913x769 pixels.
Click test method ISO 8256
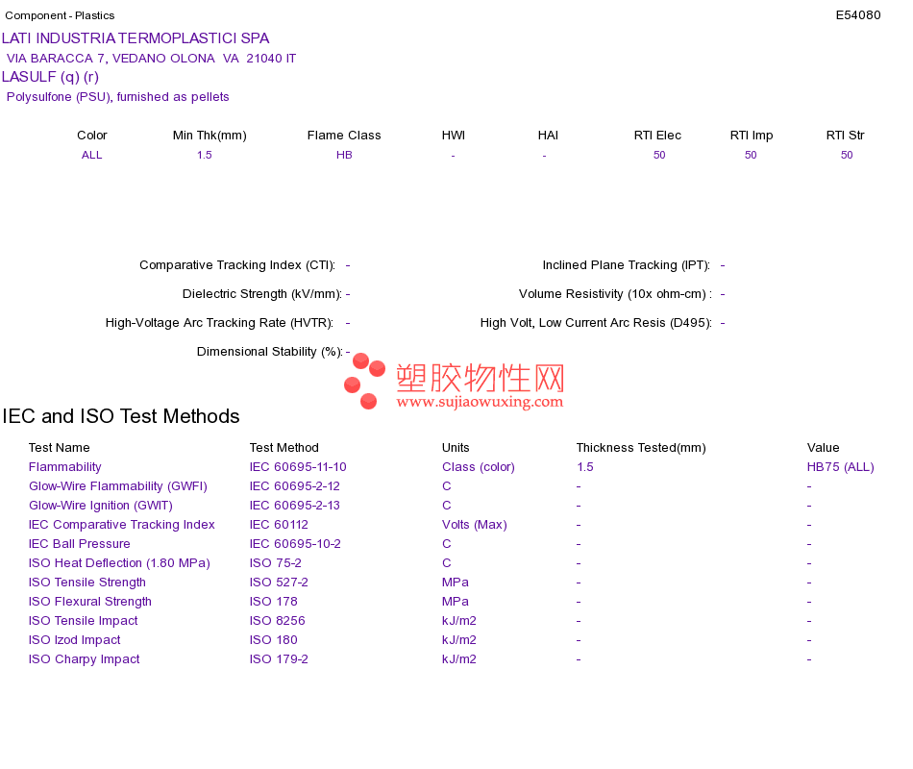tap(277, 621)
